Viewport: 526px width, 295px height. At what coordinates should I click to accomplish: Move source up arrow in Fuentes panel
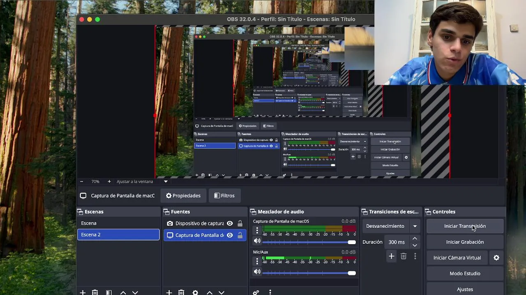pos(209,292)
